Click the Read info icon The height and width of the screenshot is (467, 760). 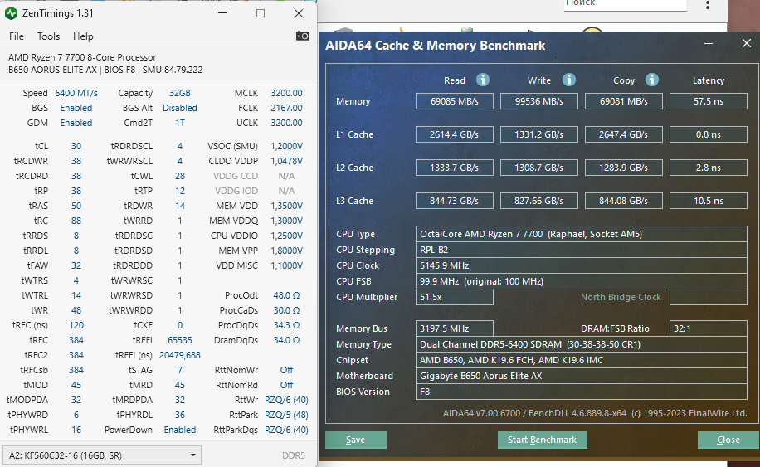[483, 80]
